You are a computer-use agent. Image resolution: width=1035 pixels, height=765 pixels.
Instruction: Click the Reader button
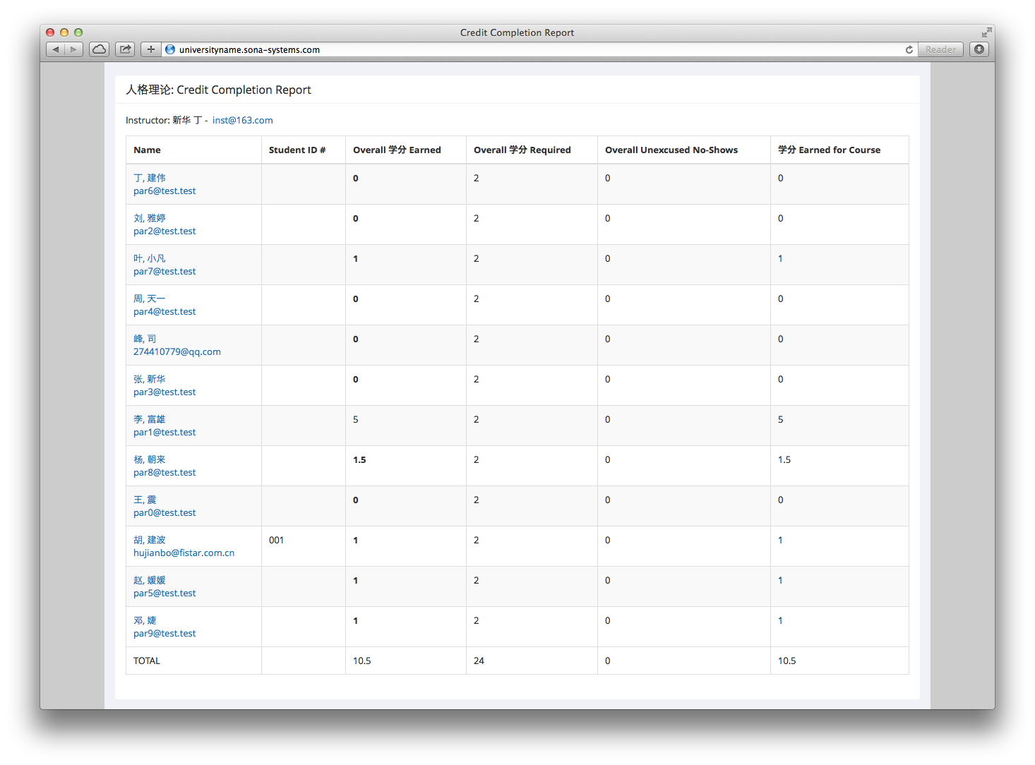point(940,49)
